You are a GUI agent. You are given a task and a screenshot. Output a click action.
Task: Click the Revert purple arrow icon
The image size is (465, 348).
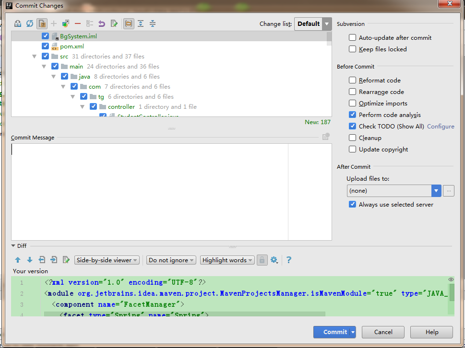click(x=102, y=23)
